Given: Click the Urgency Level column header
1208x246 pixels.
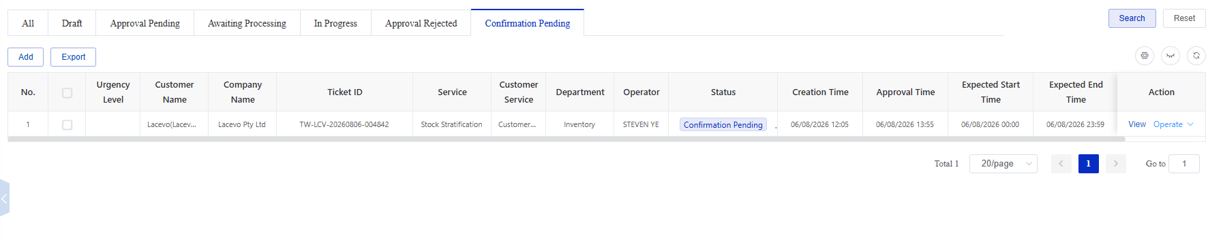Looking at the screenshot, I should pos(113,92).
